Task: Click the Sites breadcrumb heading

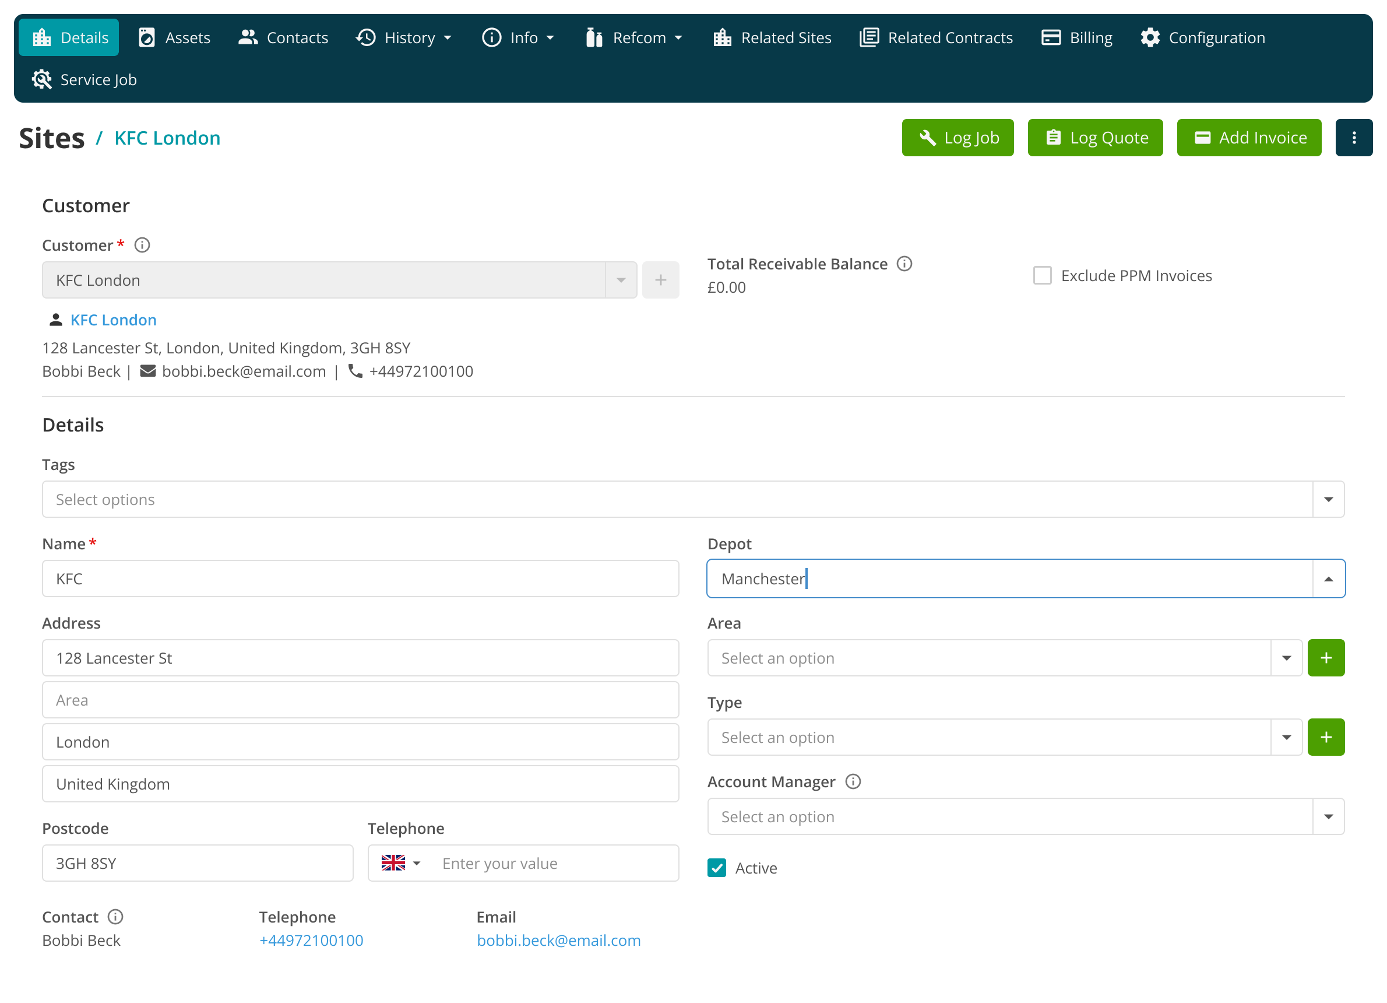Action: click(x=51, y=138)
